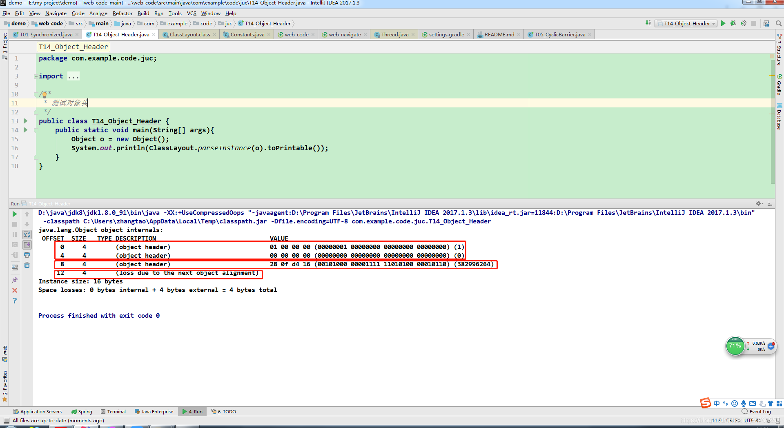Open Event Log panel
Viewport: 784px width, 428px height.
pos(757,412)
